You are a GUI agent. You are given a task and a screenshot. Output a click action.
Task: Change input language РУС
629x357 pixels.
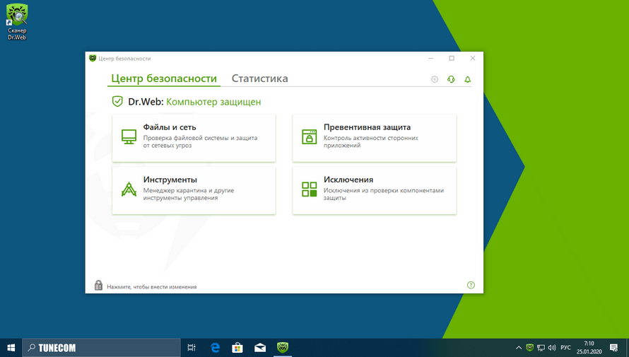tap(565, 348)
